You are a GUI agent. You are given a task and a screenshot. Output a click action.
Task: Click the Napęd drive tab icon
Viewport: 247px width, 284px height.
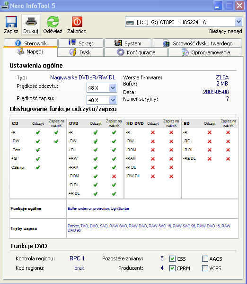[20, 51]
